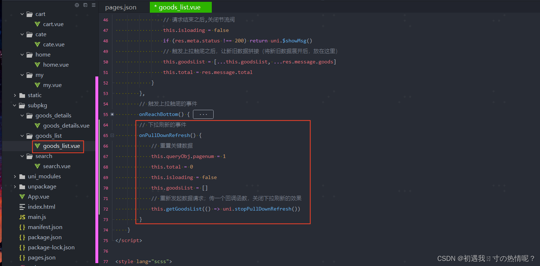
Task: Click the Vue icon beside home.vue
Action: click(x=37, y=65)
